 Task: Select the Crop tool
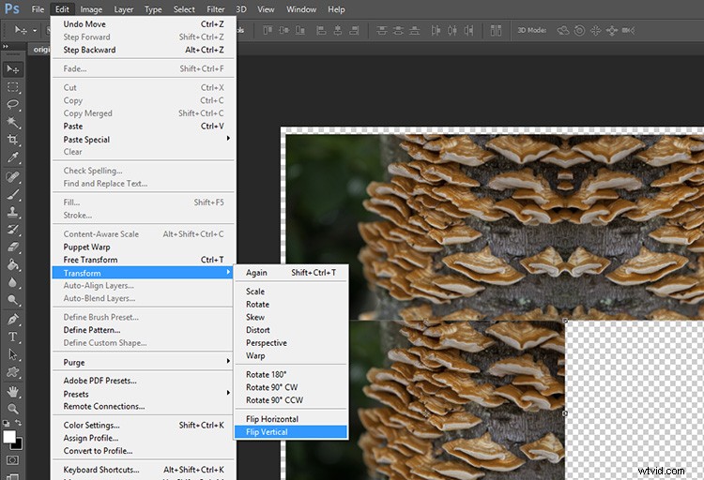pos(12,140)
